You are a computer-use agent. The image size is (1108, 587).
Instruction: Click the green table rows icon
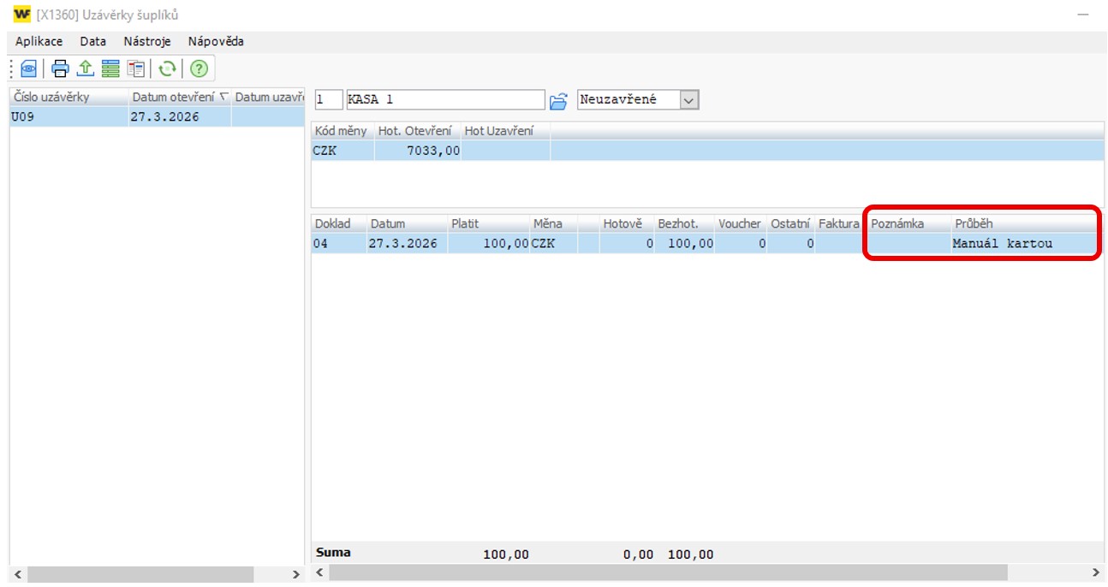coord(110,68)
